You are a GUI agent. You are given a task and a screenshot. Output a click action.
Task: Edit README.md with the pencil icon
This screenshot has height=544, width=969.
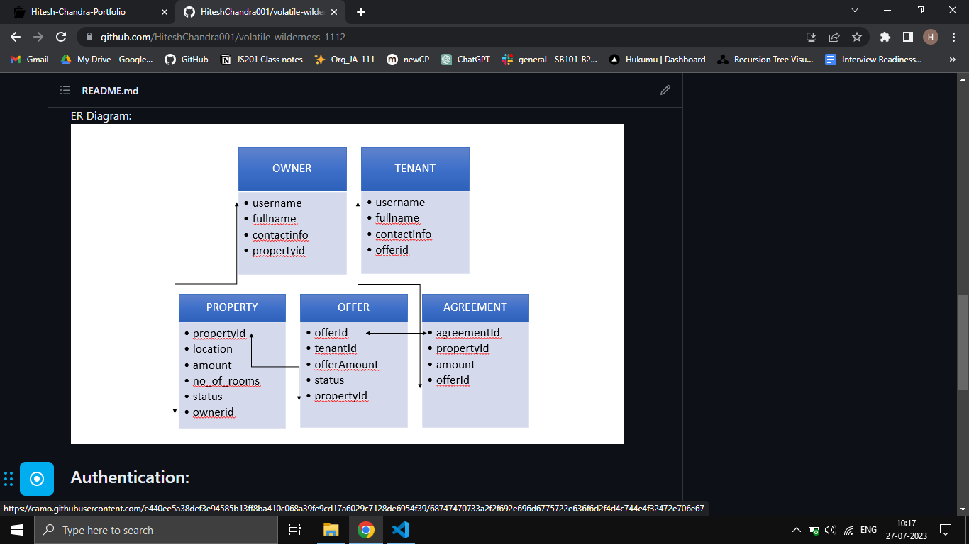click(665, 90)
